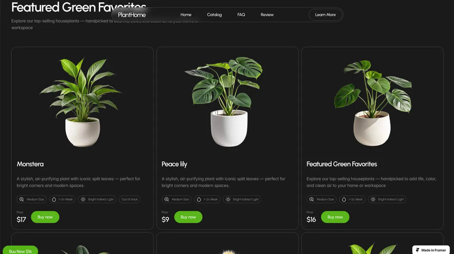Viewport: 454px width, 254px height.
Task: Click the sun icon on third plant card
Action: (x=373, y=199)
